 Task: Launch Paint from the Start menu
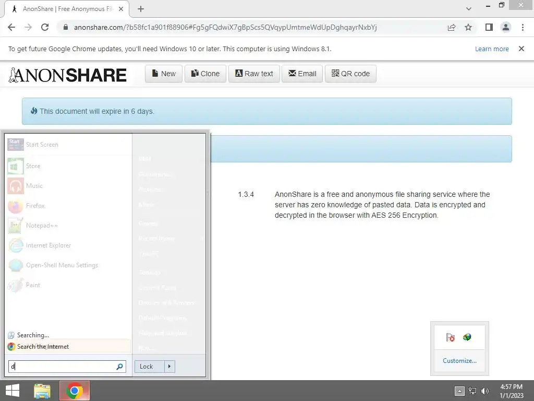(16, 285)
